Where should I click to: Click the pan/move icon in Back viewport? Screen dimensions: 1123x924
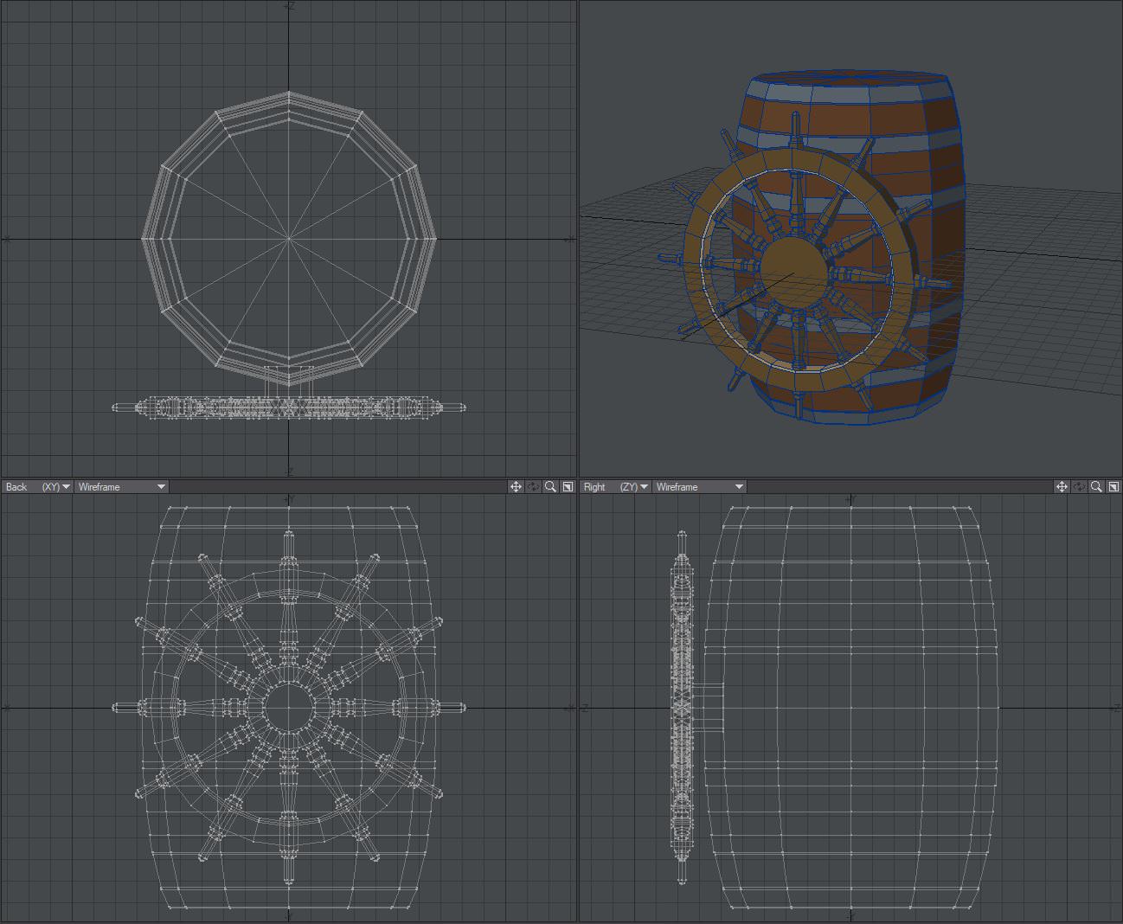pyautogui.click(x=516, y=487)
